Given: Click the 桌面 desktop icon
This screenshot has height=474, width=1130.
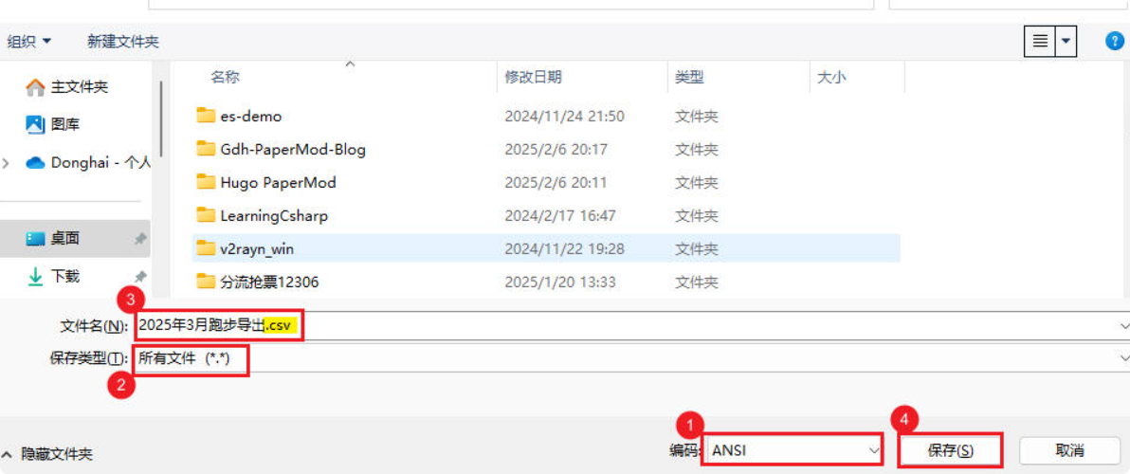Looking at the screenshot, I should [x=35, y=239].
